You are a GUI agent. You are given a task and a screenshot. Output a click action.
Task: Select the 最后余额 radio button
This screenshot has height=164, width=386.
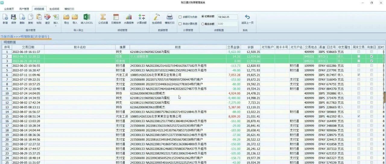(203, 24)
